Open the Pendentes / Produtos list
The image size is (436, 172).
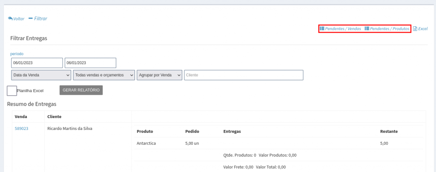coord(387,29)
